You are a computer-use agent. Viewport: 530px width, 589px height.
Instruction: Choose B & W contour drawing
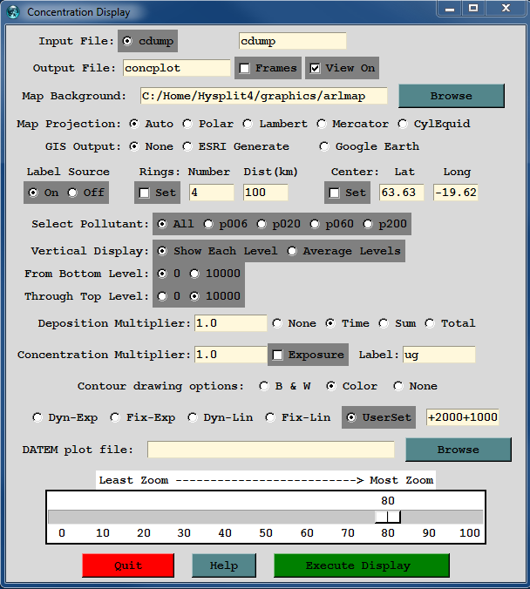[x=265, y=386]
